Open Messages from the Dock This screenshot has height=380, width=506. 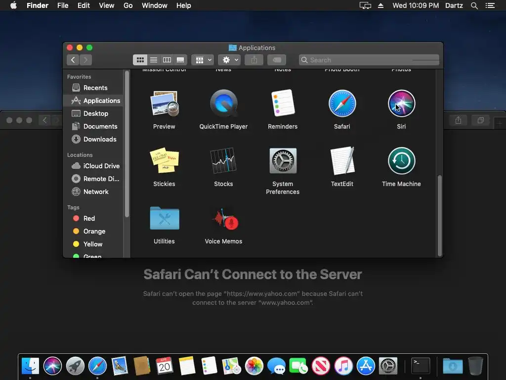tap(277, 366)
